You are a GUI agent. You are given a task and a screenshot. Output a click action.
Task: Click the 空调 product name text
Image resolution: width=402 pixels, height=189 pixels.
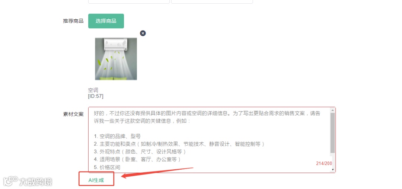coord(93,90)
